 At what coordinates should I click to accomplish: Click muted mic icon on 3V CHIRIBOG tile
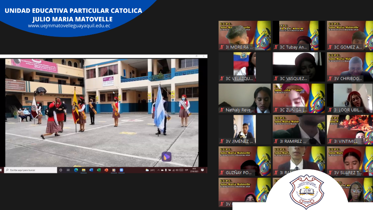[330, 78]
